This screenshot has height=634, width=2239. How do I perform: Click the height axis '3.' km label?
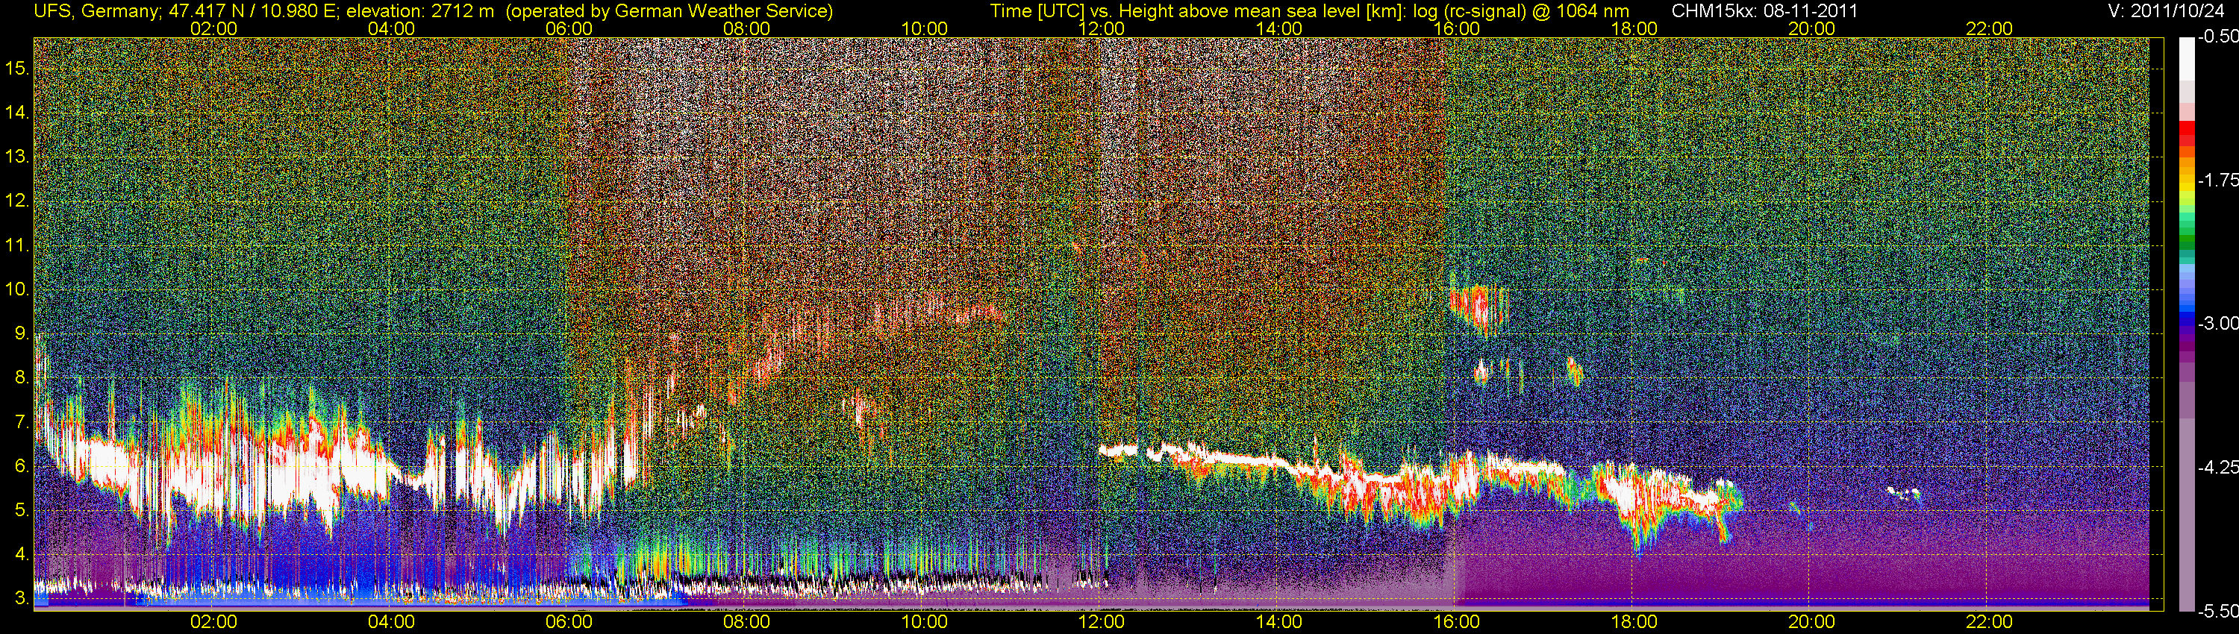click(x=21, y=598)
